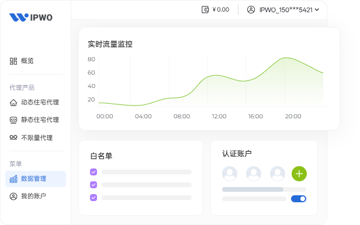
Task: Open the wallet balance icon
Action: (205, 9)
